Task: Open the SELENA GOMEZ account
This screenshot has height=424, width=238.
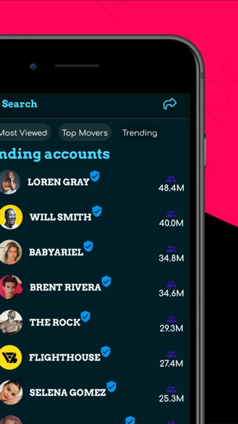Action: click(x=68, y=392)
